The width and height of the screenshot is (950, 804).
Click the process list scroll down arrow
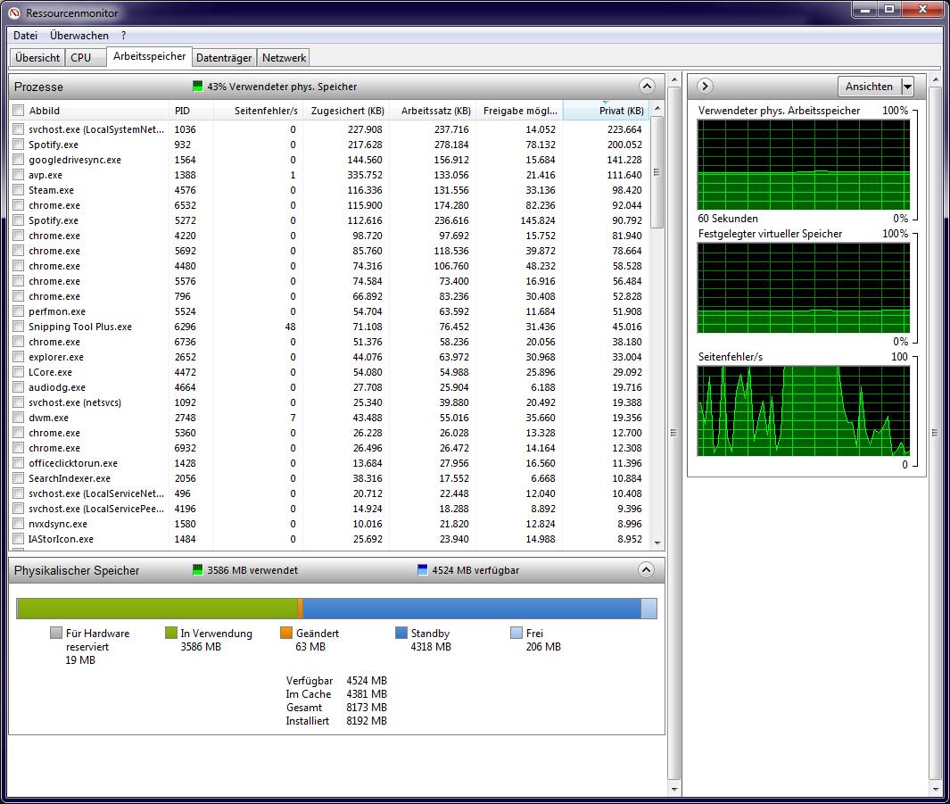point(657,542)
